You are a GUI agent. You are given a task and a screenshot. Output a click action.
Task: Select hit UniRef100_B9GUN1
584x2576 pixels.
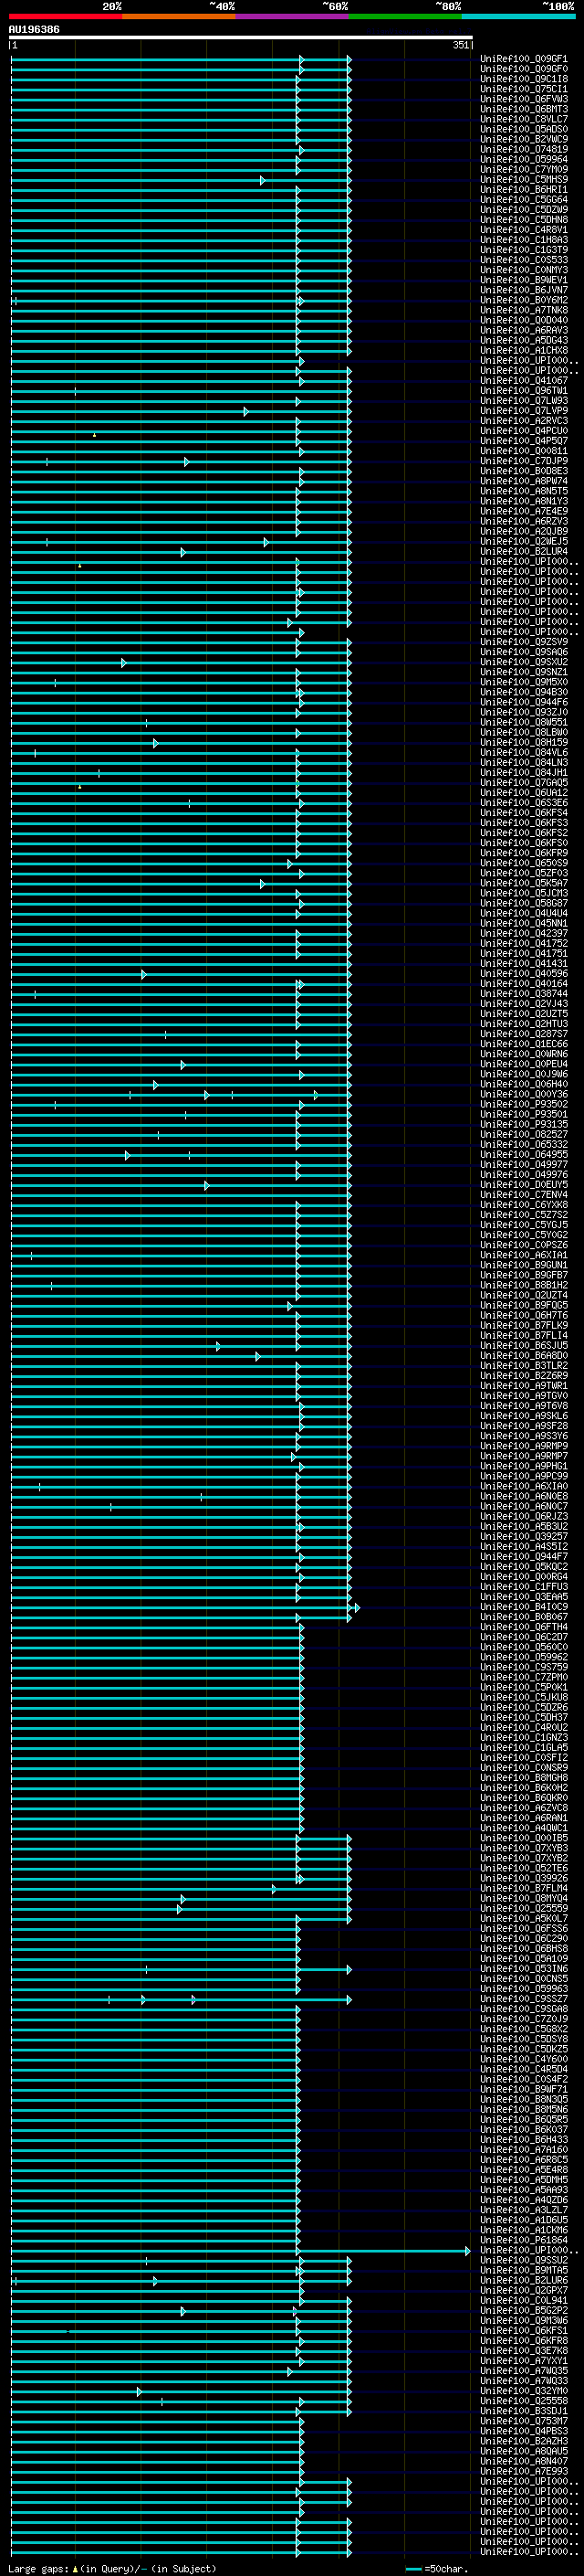(524, 1265)
